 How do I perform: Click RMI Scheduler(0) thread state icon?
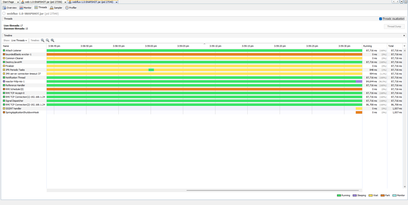(4, 89)
